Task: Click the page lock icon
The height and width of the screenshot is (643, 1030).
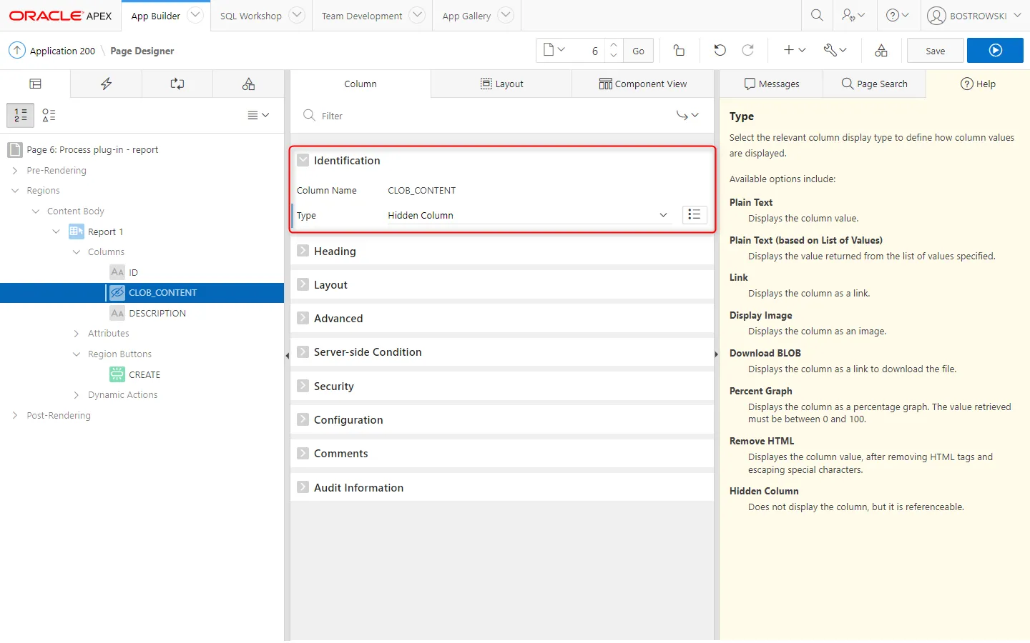Action: (679, 50)
